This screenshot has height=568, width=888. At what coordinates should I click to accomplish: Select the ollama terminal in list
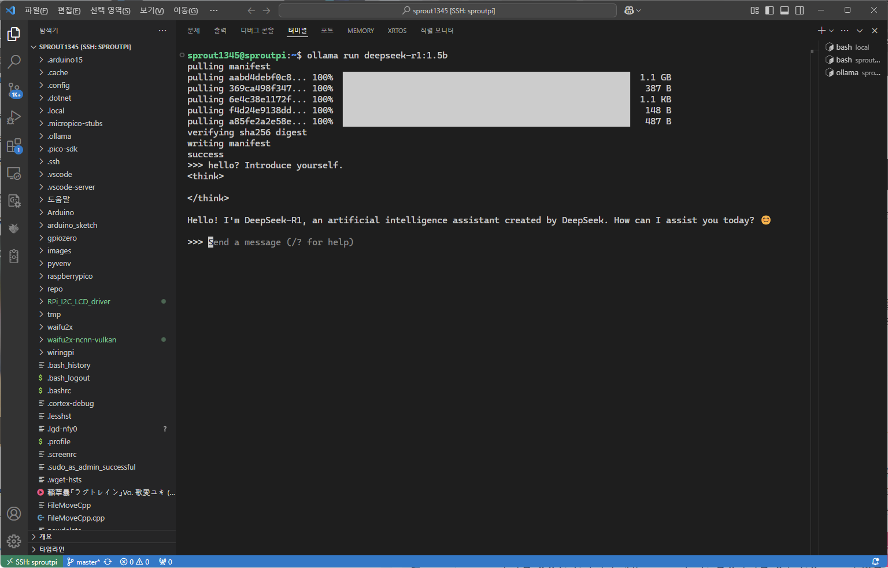tap(853, 72)
